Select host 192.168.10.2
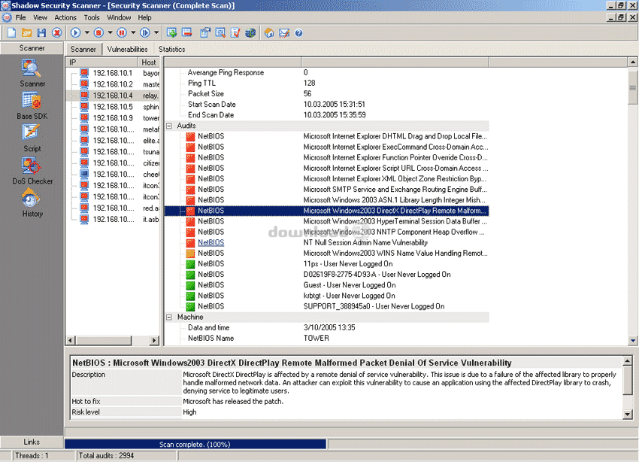 pyautogui.click(x=113, y=84)
